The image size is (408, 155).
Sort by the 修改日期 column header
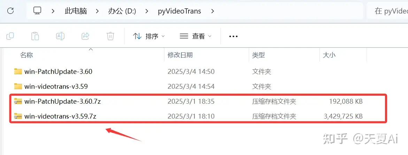[180, 55]
